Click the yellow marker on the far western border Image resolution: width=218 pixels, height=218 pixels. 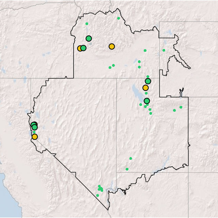pos(35,137)
